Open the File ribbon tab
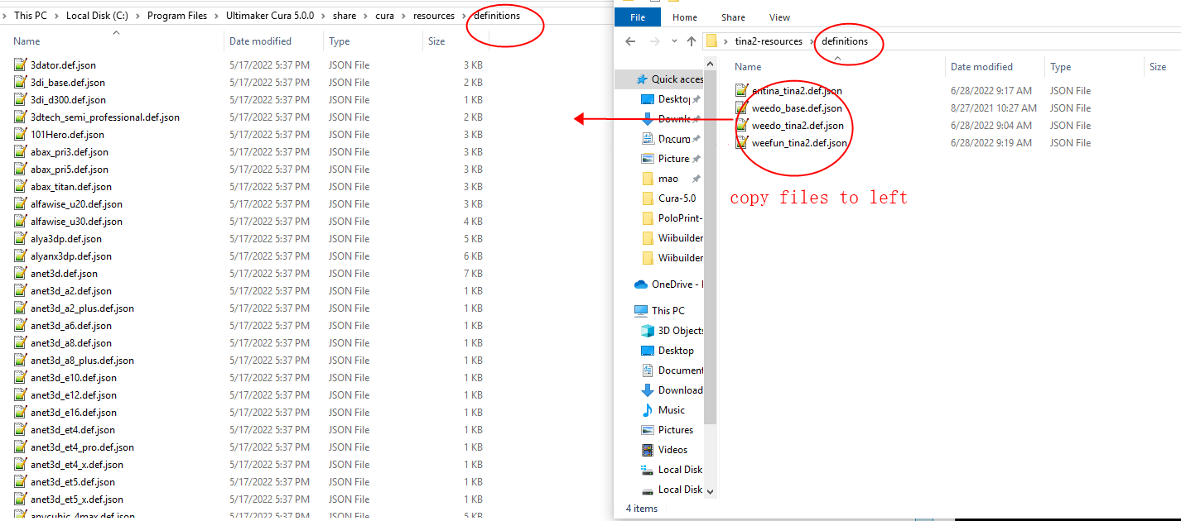 [x=638, y=17]
